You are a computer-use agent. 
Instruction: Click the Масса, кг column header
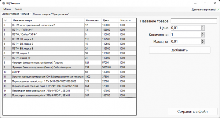[127, 20]
